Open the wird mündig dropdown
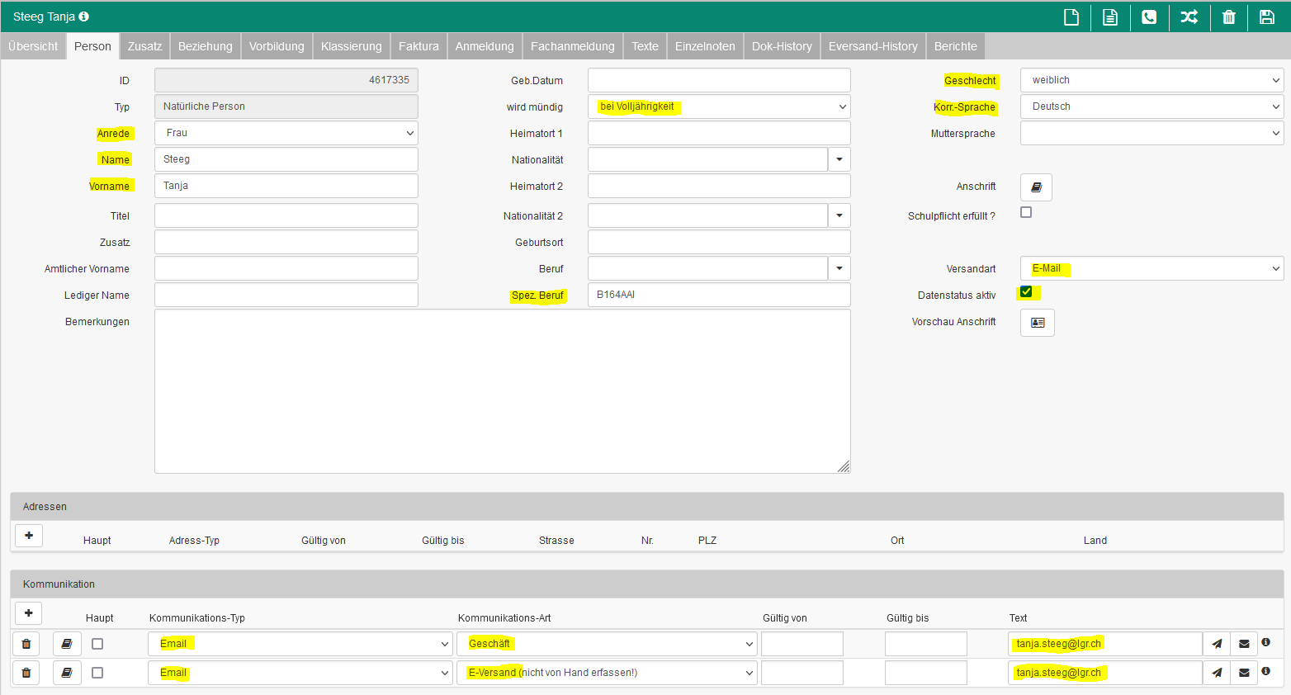The width and height of the screenshot is (1291, 695). pyautogui.click(x=719, y=106)
